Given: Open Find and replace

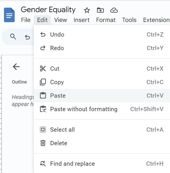Looking at the screenshot, I should click(72, 164).
